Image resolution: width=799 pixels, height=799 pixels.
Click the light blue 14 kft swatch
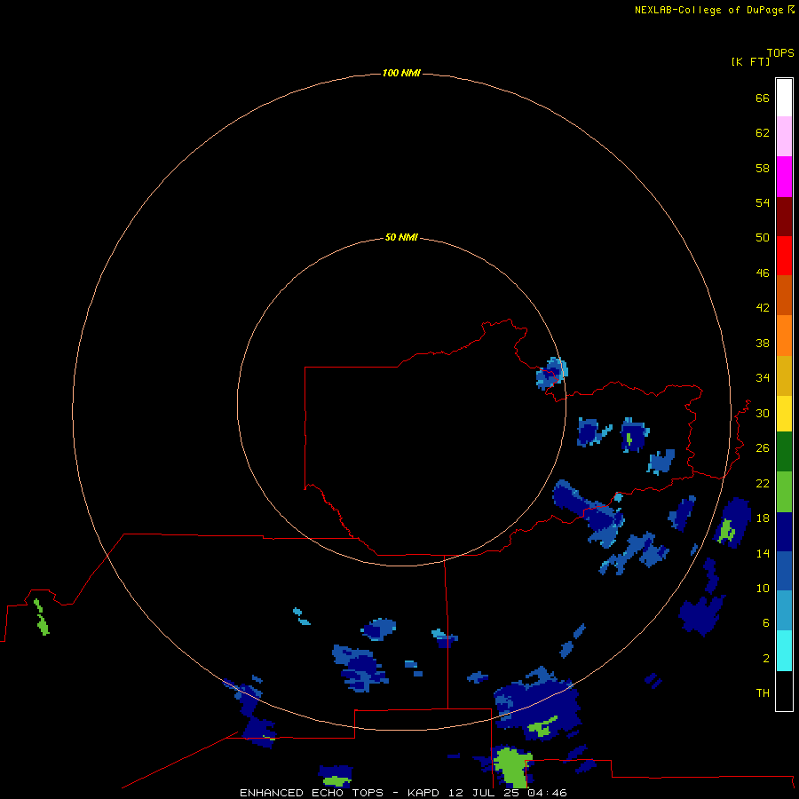click(784, 611)
